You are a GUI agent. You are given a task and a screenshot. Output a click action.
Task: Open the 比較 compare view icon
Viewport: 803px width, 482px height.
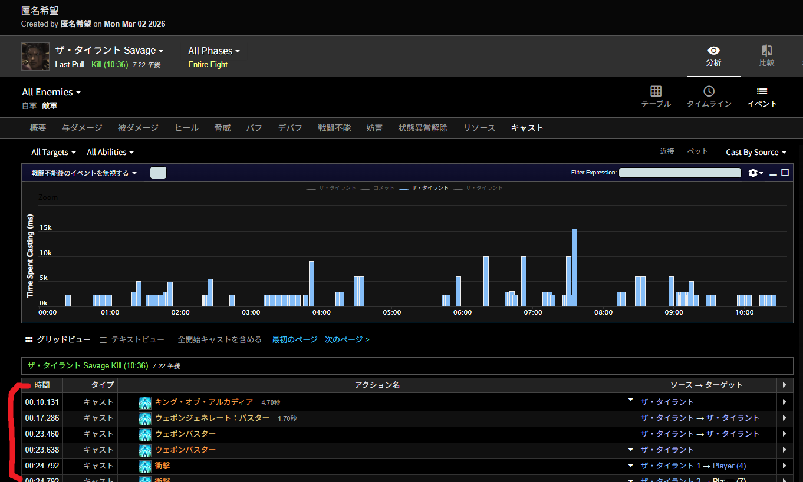(x=766, y=51)
